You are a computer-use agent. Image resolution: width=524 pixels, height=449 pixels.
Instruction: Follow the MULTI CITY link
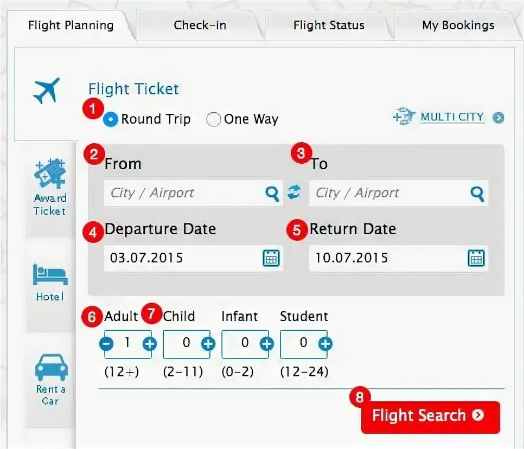tap(452, 117)
